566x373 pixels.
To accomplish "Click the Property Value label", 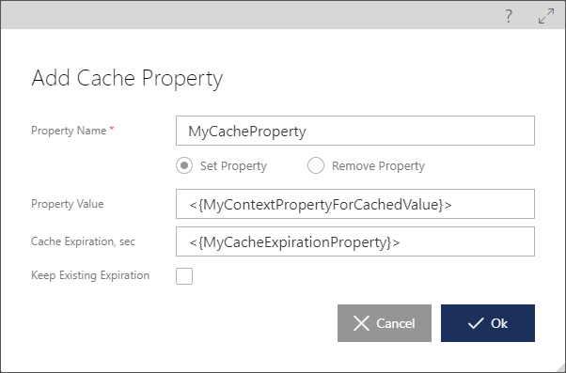I will (x=68, y=204).
